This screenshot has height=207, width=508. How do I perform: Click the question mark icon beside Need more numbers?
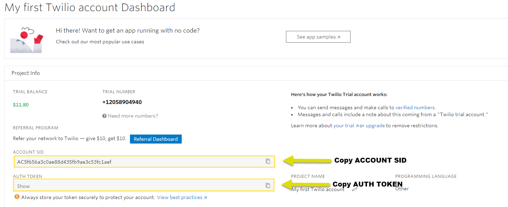104,116
